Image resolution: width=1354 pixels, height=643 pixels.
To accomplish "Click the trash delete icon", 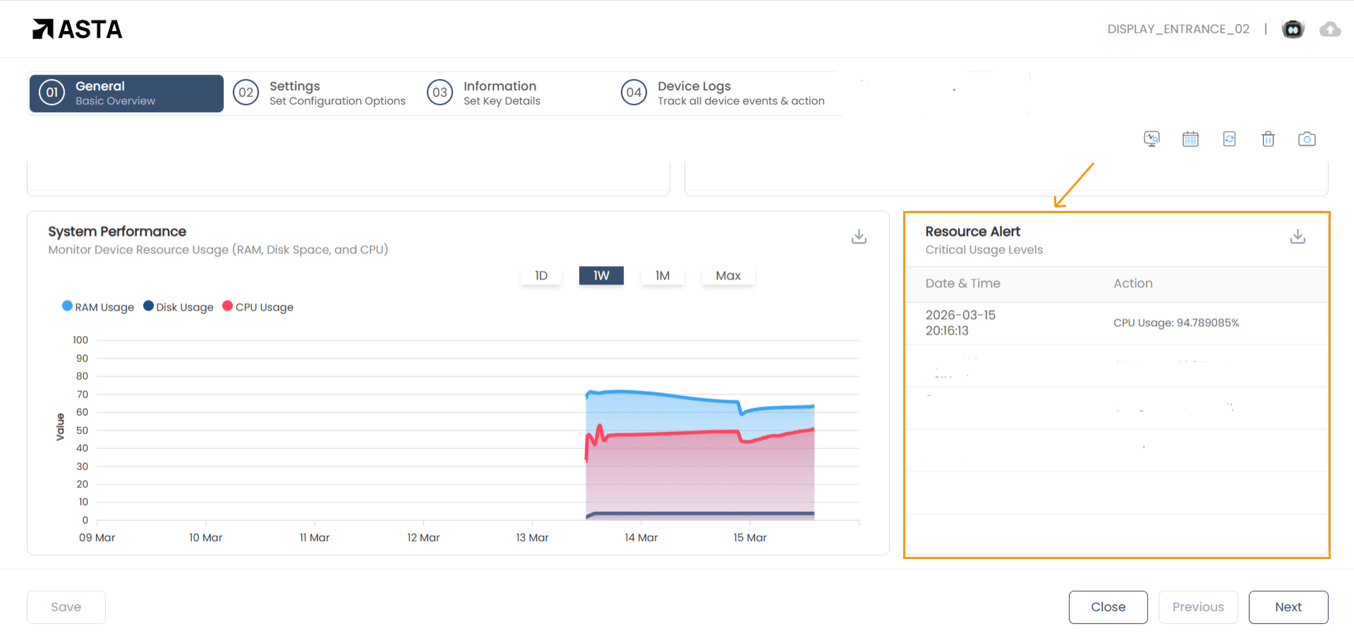I will pos(1268,139).
